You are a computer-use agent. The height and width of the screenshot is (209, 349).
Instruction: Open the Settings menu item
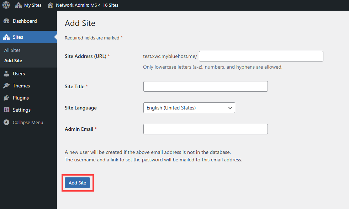tap(22, 110)
